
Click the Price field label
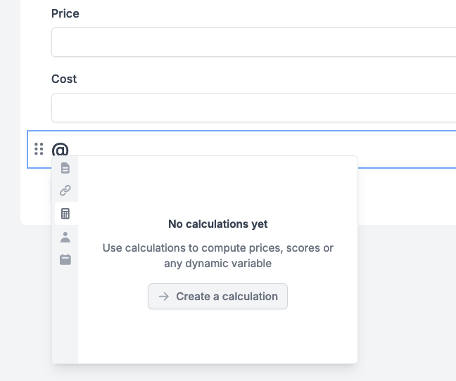pos(65,13)
